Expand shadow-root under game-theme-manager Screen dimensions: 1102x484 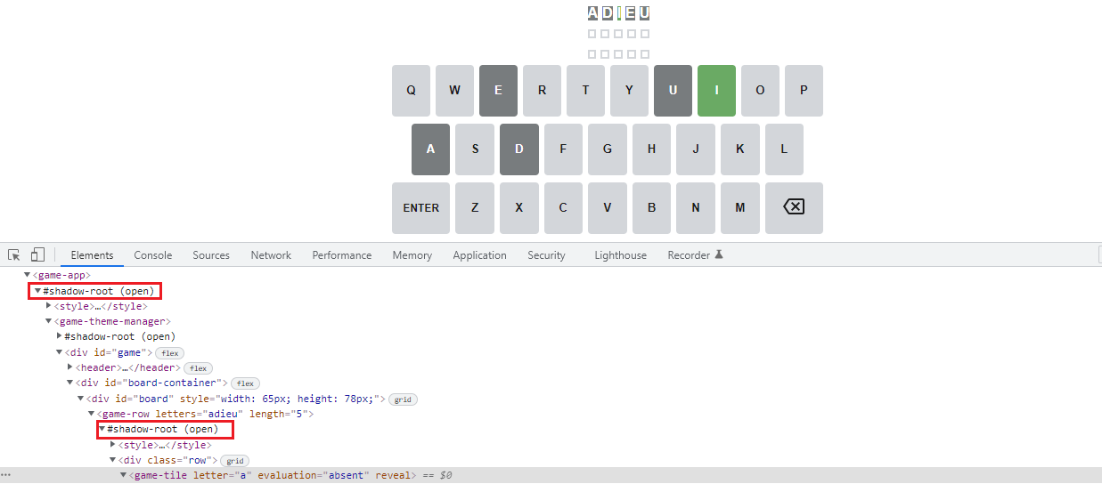(60, 336)
